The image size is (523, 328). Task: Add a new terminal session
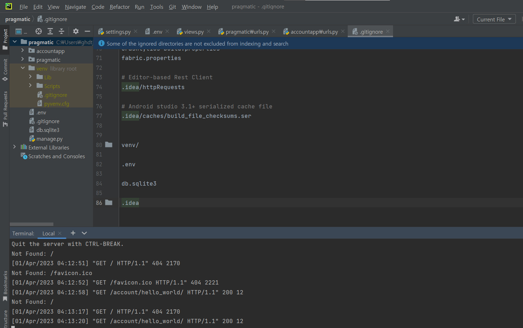tap(73, 233)
